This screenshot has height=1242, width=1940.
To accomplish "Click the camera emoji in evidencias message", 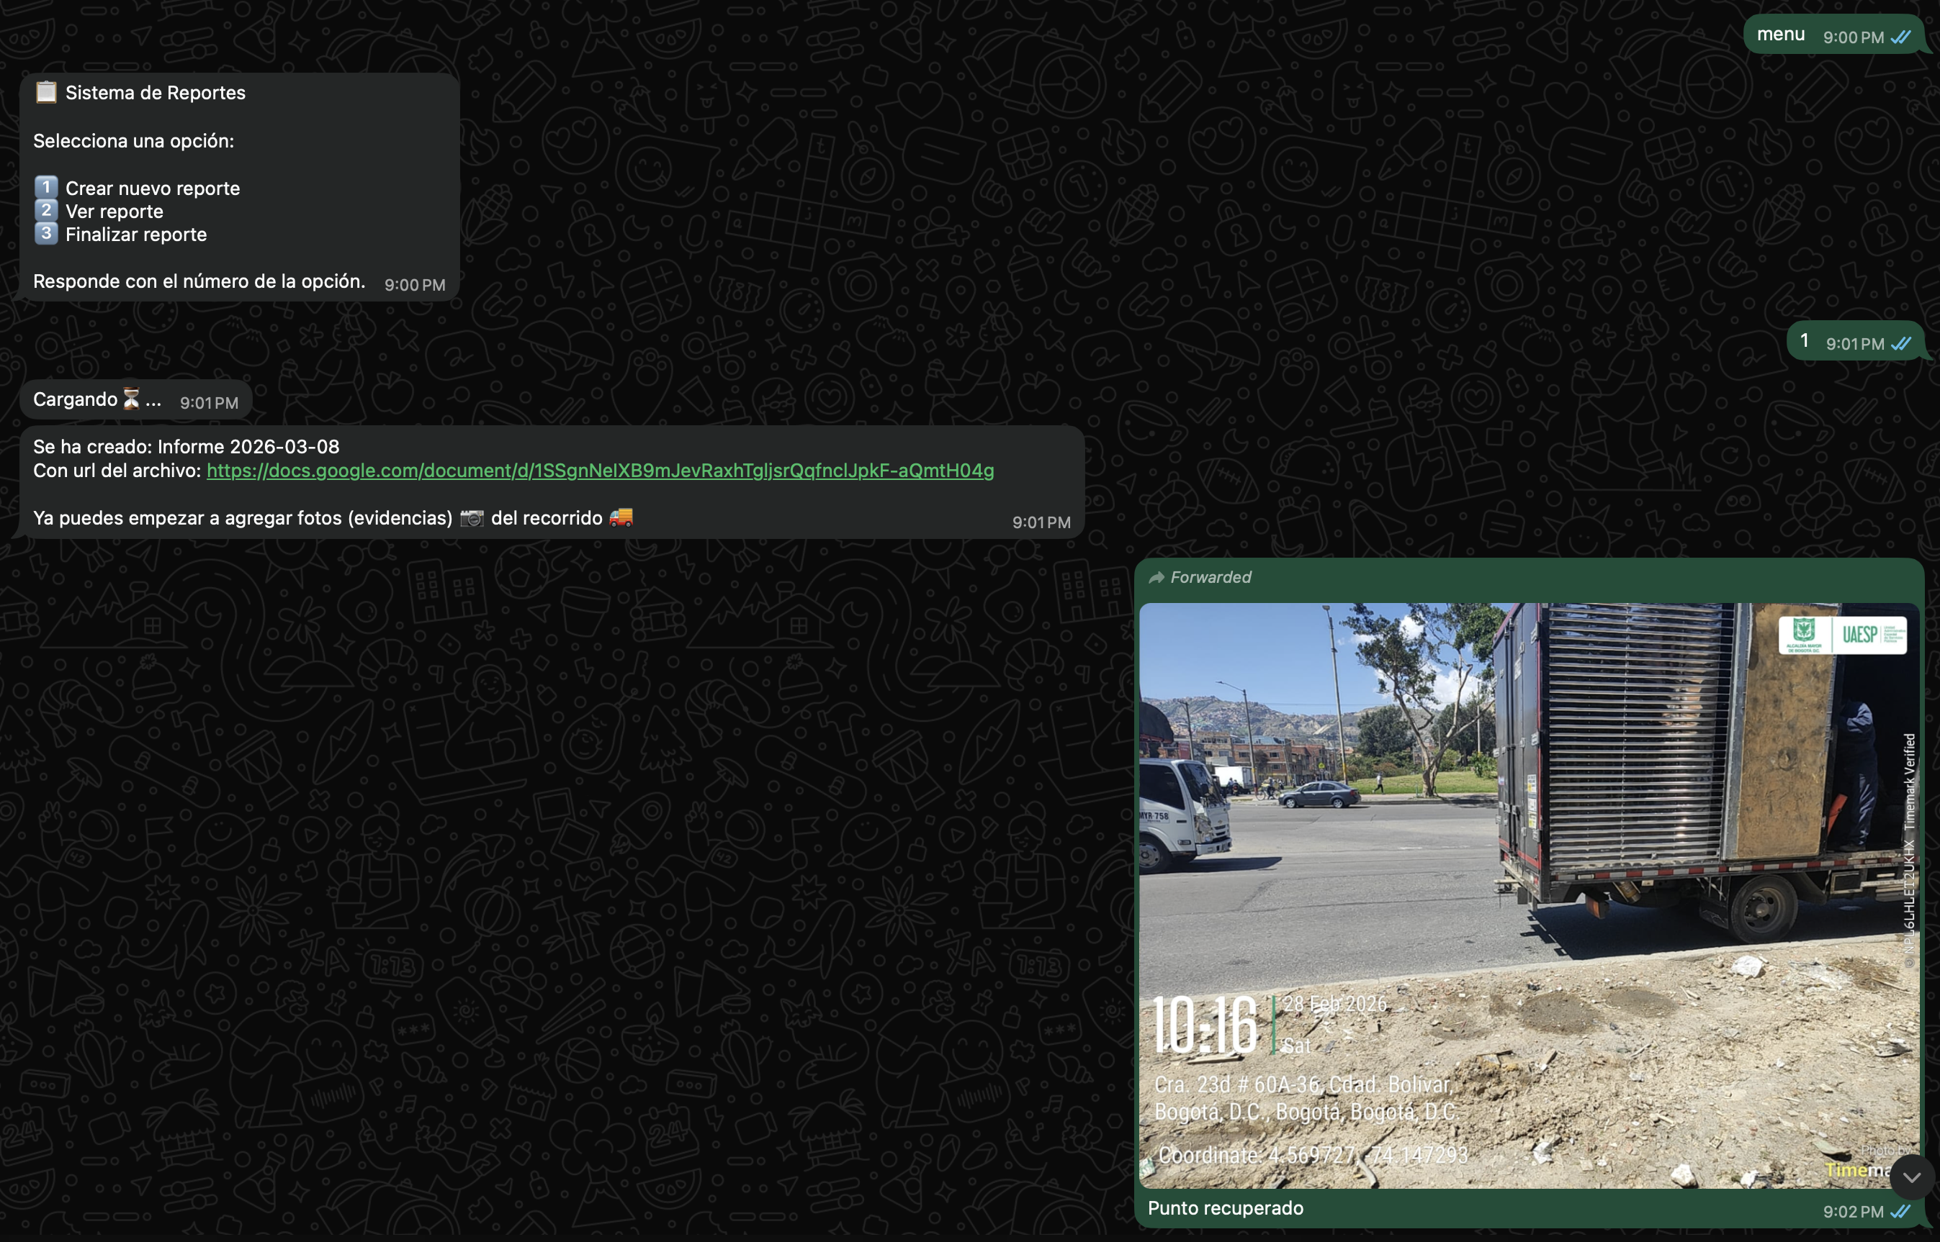I will [x=471, y=518].
